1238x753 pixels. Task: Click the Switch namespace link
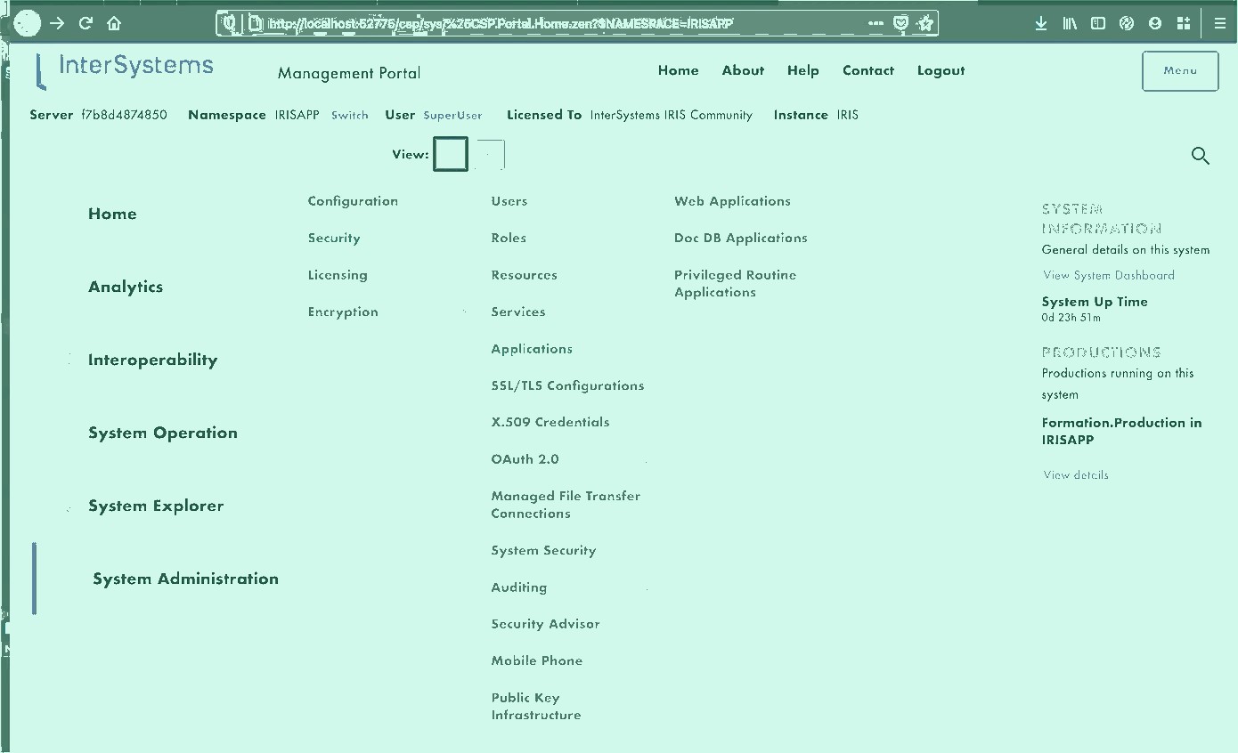click(x=349, y=115)
